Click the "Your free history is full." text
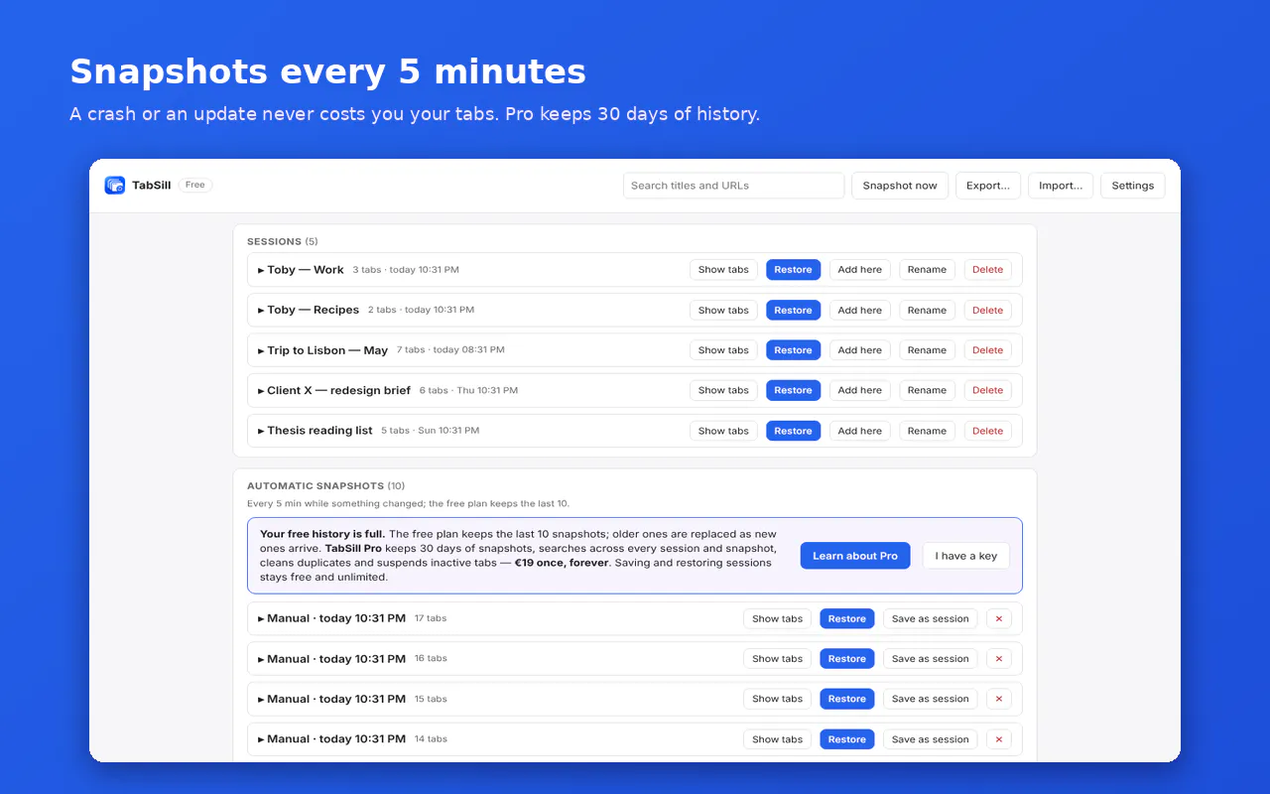Viewport: 1270px width, 794px height. [322, 534]
